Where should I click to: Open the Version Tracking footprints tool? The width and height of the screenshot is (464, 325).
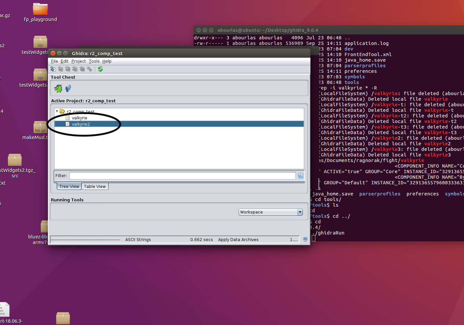pyautogui.click(x=68, y=88)
